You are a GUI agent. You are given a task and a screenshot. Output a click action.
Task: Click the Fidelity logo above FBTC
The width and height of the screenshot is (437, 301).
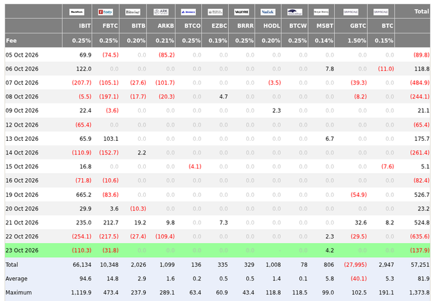pos(105,12)
